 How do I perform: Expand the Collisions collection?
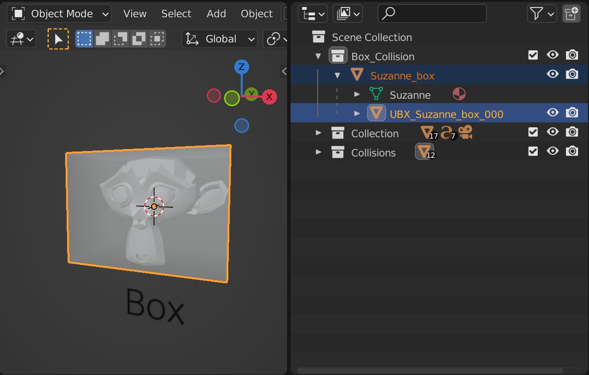(318, 152)
